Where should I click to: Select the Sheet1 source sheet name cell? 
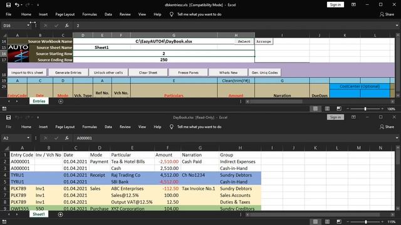pyautogui.click(x=102, y=47)
